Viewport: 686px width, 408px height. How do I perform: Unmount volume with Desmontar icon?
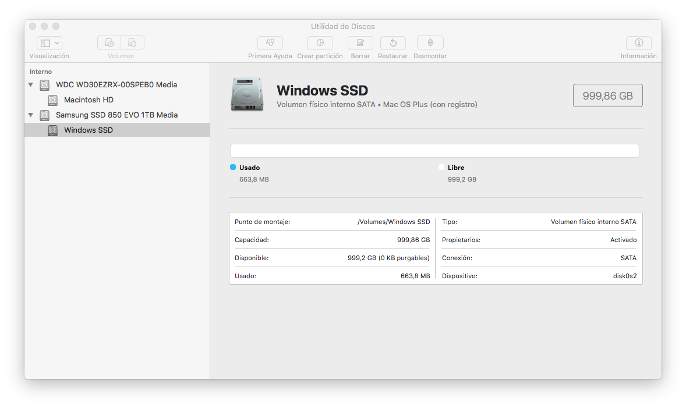[430, 43]
